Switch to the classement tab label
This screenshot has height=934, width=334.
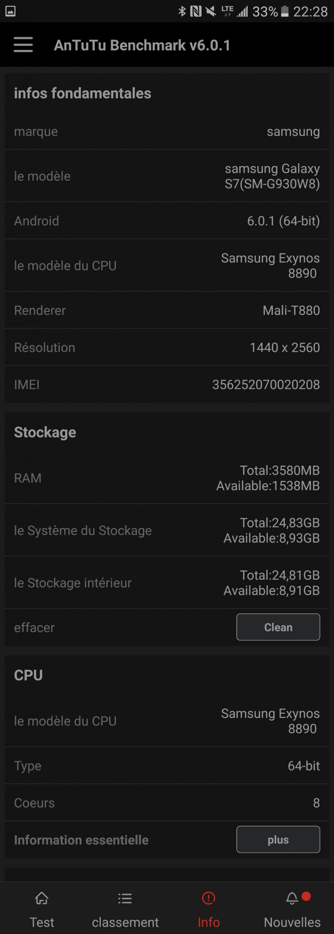coord(125,922)
